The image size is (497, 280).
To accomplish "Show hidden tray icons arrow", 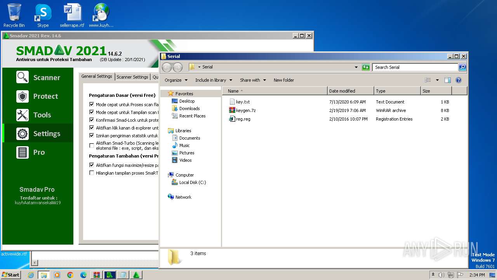I will [433, 275].
